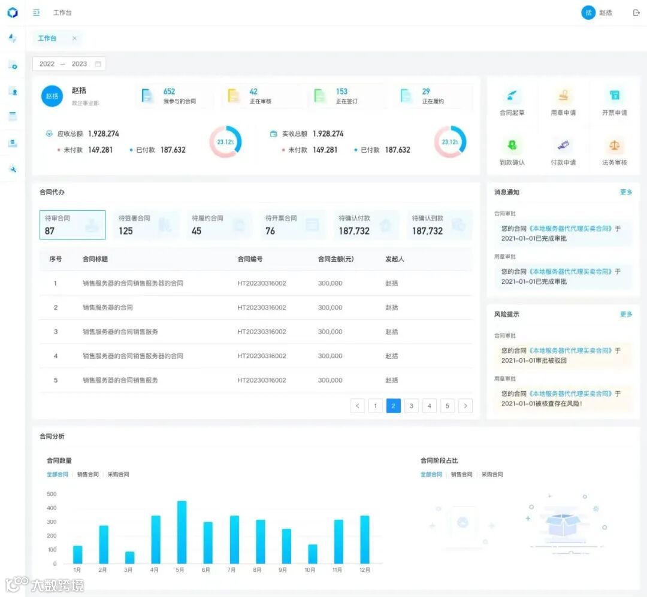Click the 2023 end date field
Screen dimensions: 647x597
(79, 64)
